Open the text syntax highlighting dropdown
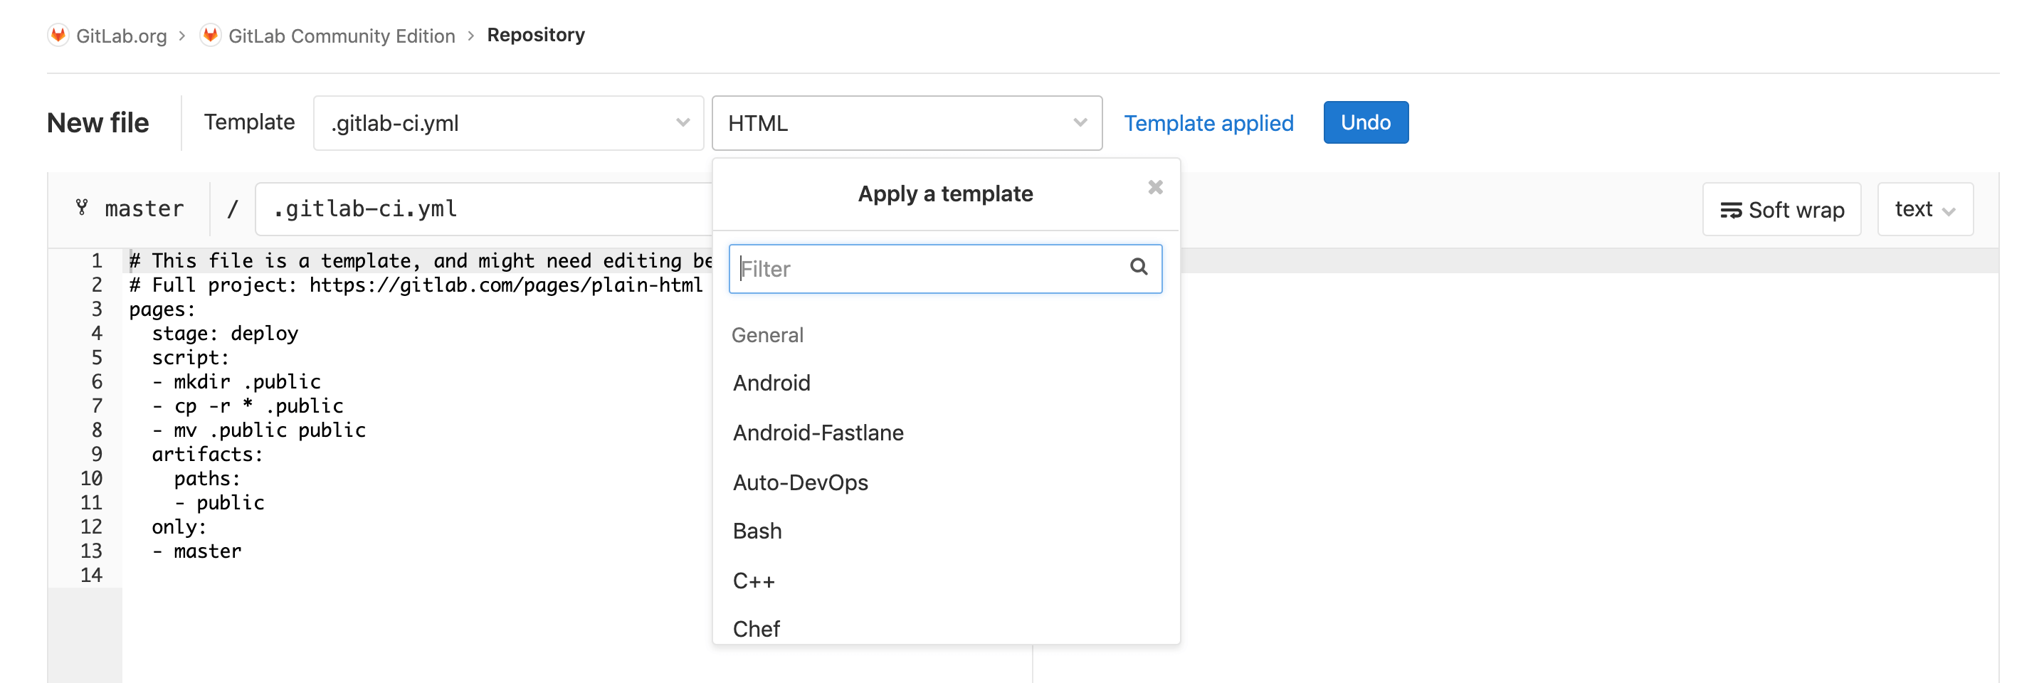 coord(1926,208)
